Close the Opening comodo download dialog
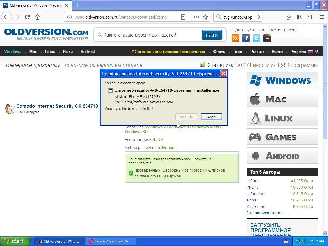 (223, 73)
